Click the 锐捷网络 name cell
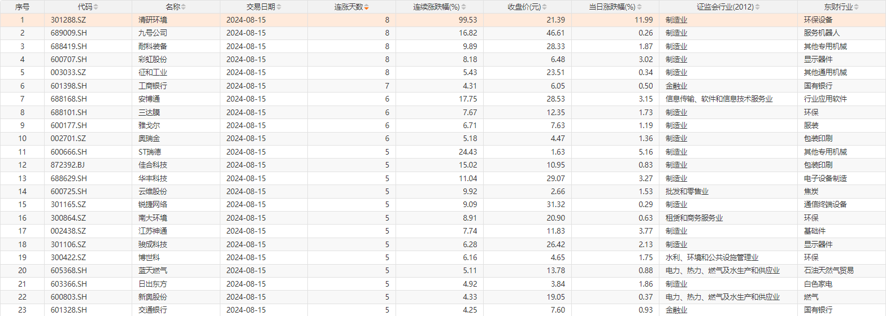The width and height of the screenshot is (886, 316). click(153, 204)
